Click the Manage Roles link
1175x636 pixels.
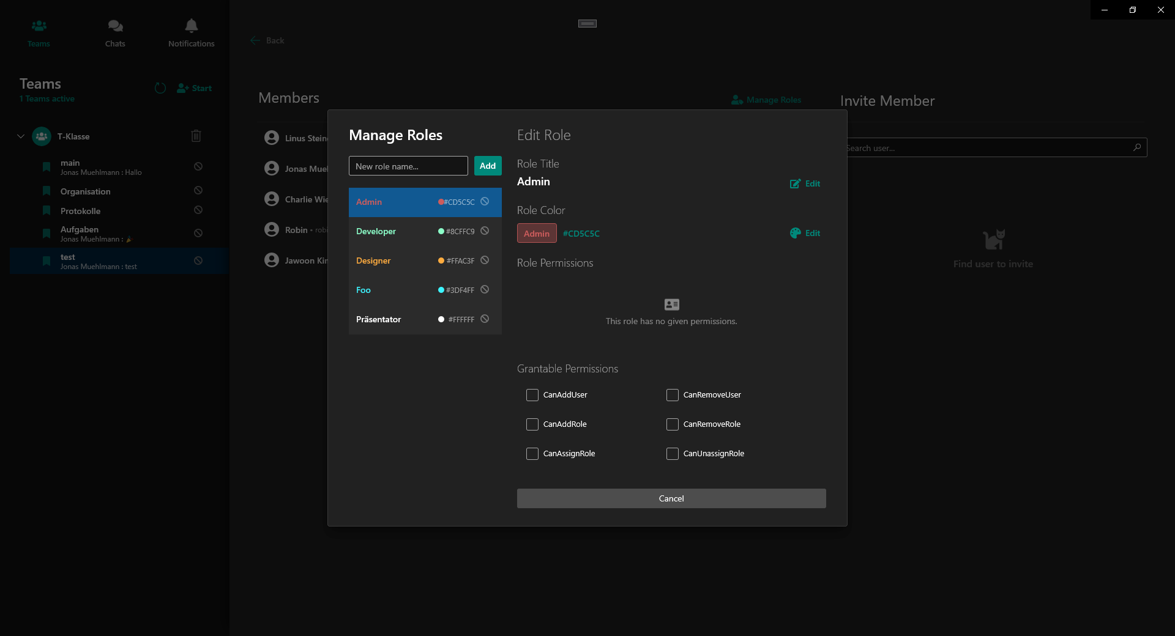coord(766,100)
